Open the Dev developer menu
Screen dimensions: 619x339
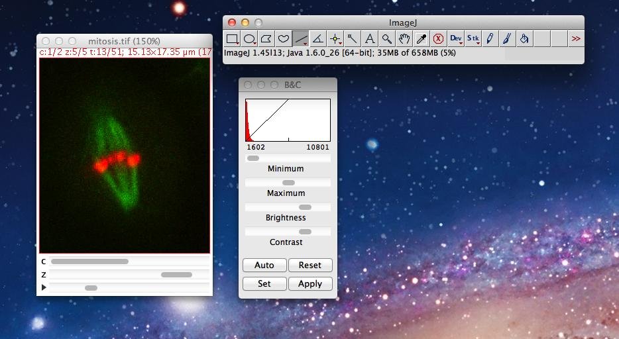coord(456,39)
